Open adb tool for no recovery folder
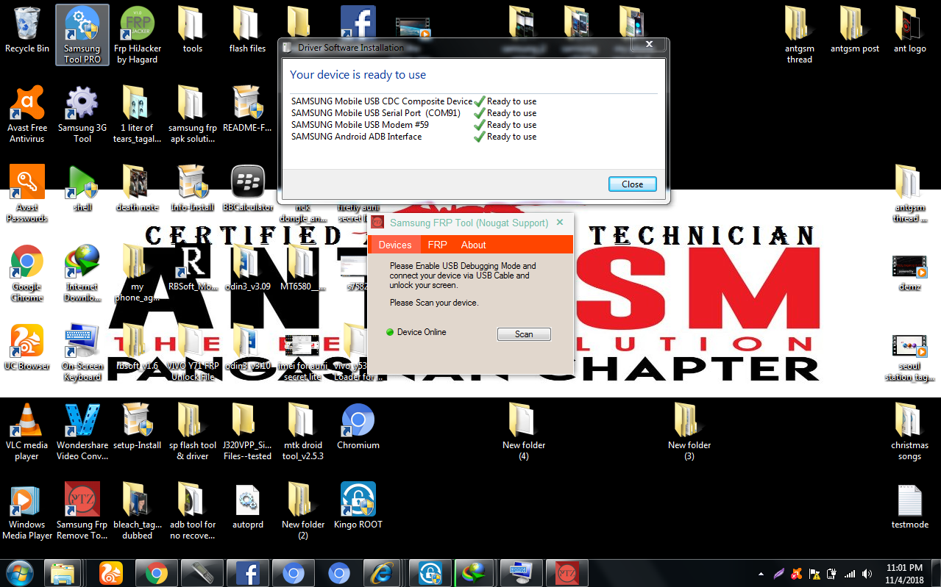This screenshot has height=587, width=941. (x=193, y=511)
